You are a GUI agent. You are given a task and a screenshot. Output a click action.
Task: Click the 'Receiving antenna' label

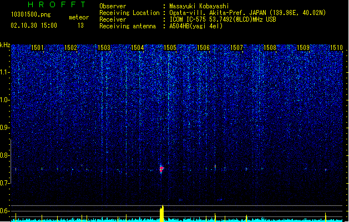point(128,26)
